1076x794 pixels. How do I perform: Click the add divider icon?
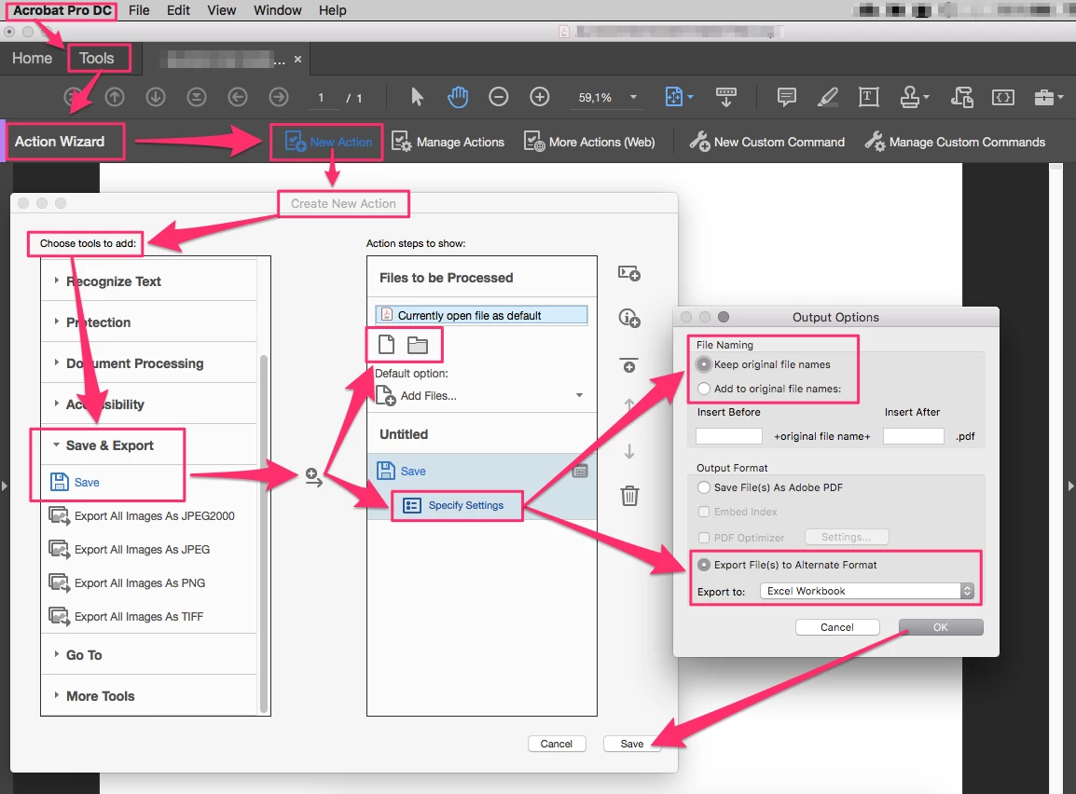(628, 364)
